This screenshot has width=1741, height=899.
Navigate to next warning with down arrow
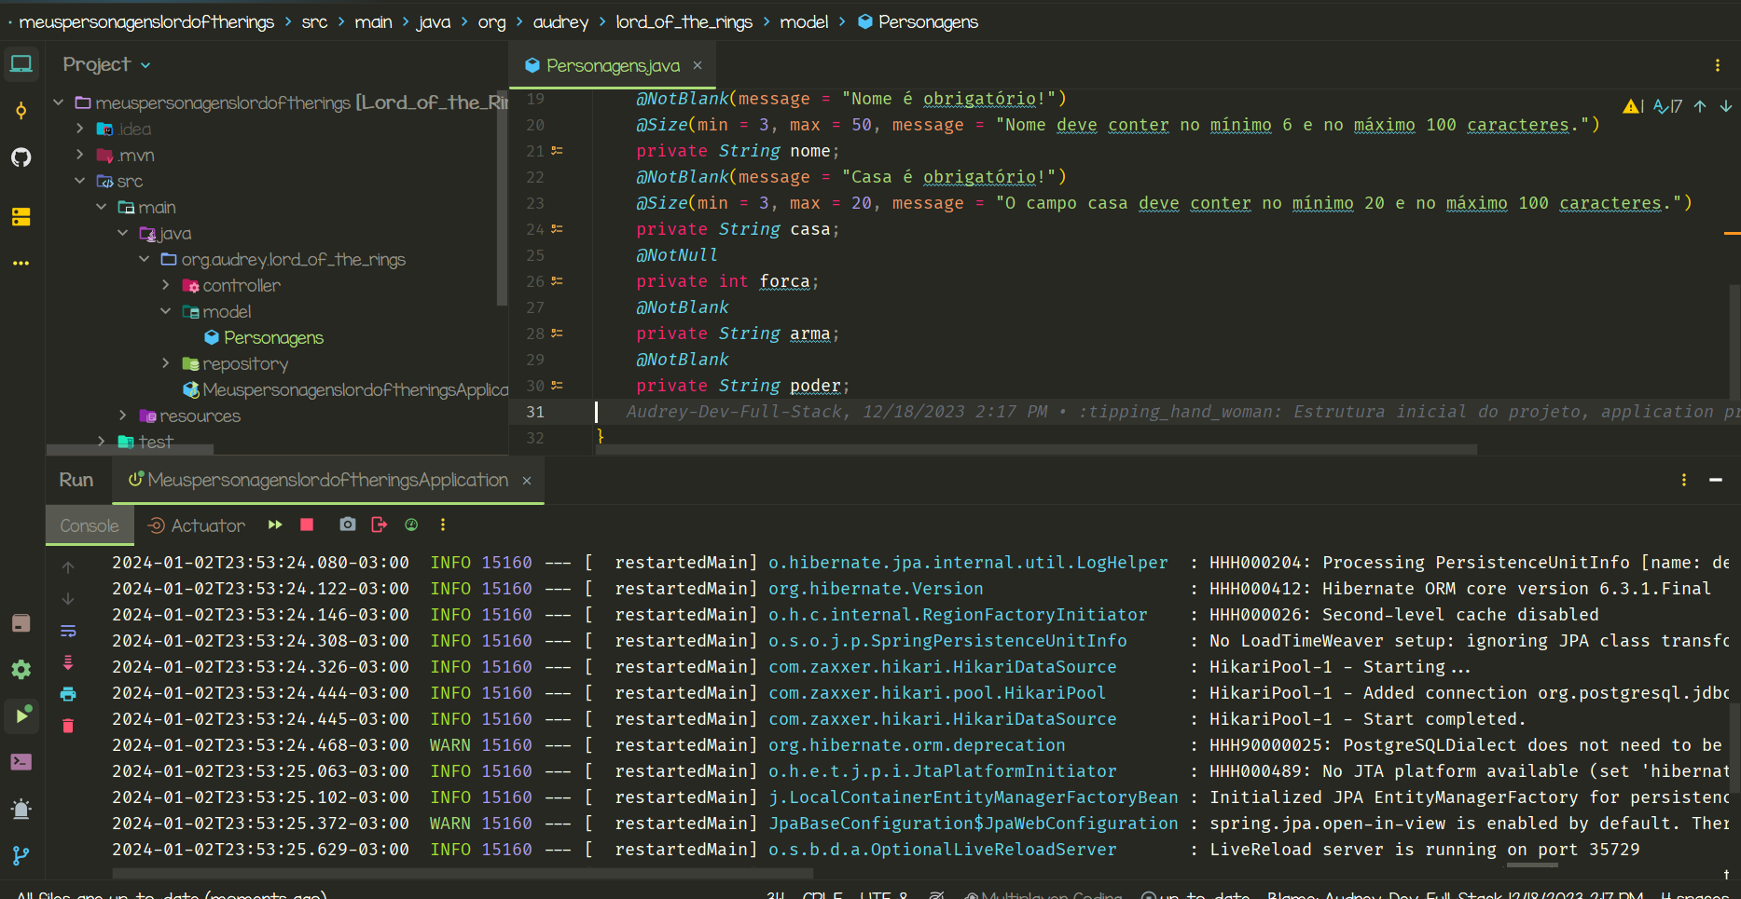click(x=1725, y=105)
